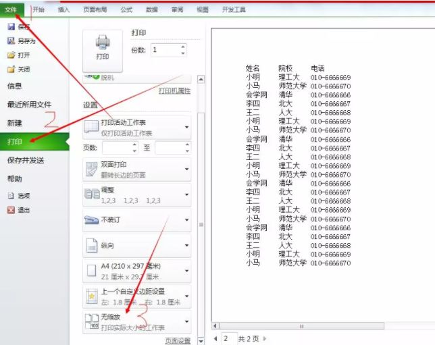The width and height of the screenshot is (435, 345).
Task: Expand the 纵向 orientation dropdown
Action: (186, 246)
